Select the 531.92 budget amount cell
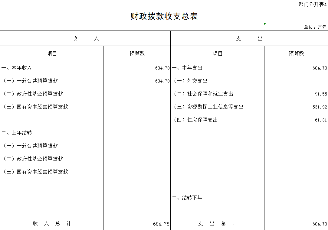 click(x=319, y=107)
